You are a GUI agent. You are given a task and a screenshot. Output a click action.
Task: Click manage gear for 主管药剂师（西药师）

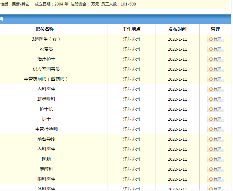coord(216,79)
